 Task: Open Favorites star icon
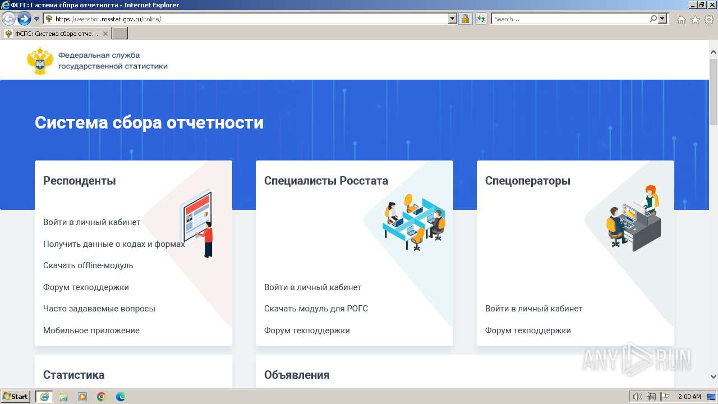pyautogui.click(x=695, y=20)
